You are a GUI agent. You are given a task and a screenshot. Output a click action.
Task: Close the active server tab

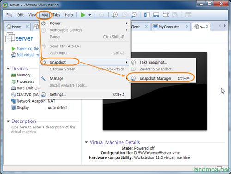coord(207,27)
